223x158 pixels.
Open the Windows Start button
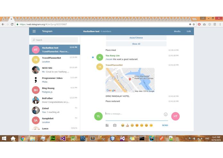pos(4,138)
